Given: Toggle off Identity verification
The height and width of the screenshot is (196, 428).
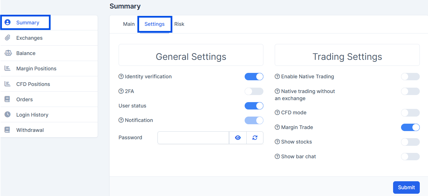Looking at the screenshot, I should (x=254, y=77).
